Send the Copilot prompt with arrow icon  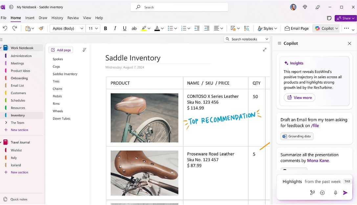pos(345,193)
